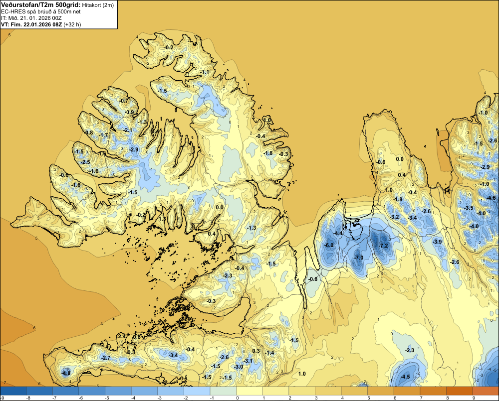This screenshot has height=401, width=499.
Task: Click the -3.2 temperature value on the map
Action: pyautogui.click(x=395, y=217)
